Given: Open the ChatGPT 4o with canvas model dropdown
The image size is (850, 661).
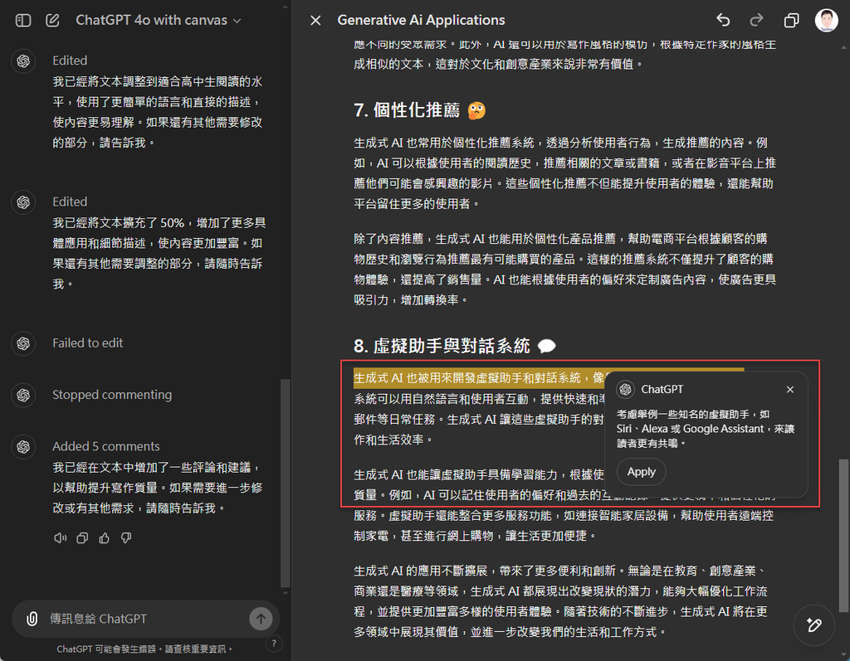Looking at the screenshot, I should (159, 20).
